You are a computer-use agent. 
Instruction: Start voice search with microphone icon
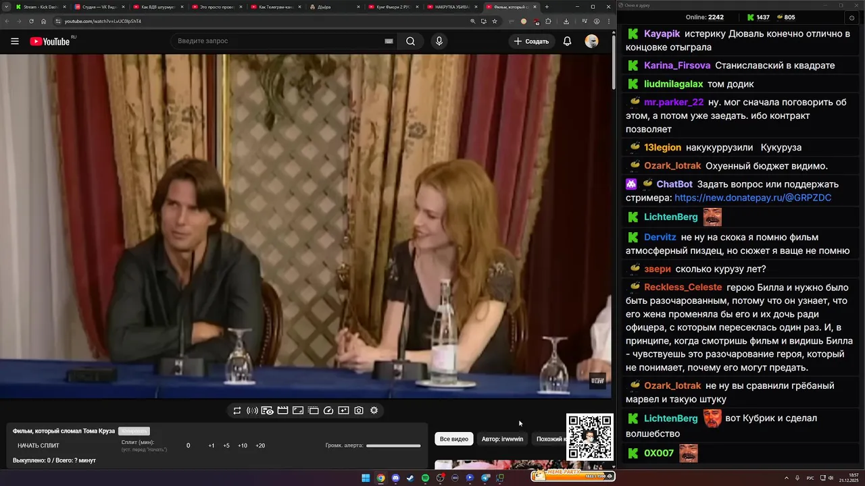pos(439,41)
